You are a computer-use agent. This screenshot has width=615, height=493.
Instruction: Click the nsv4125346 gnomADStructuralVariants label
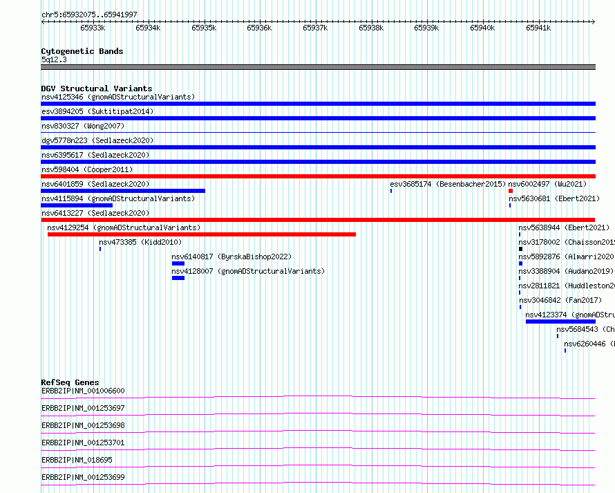point(118,97)
